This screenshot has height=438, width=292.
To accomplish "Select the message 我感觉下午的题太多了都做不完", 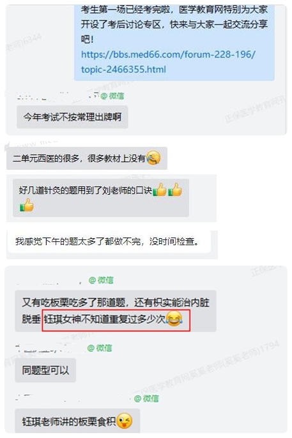I will point(109,241).
